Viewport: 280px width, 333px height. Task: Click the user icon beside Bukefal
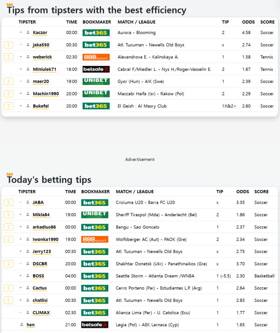pos(28,106)
